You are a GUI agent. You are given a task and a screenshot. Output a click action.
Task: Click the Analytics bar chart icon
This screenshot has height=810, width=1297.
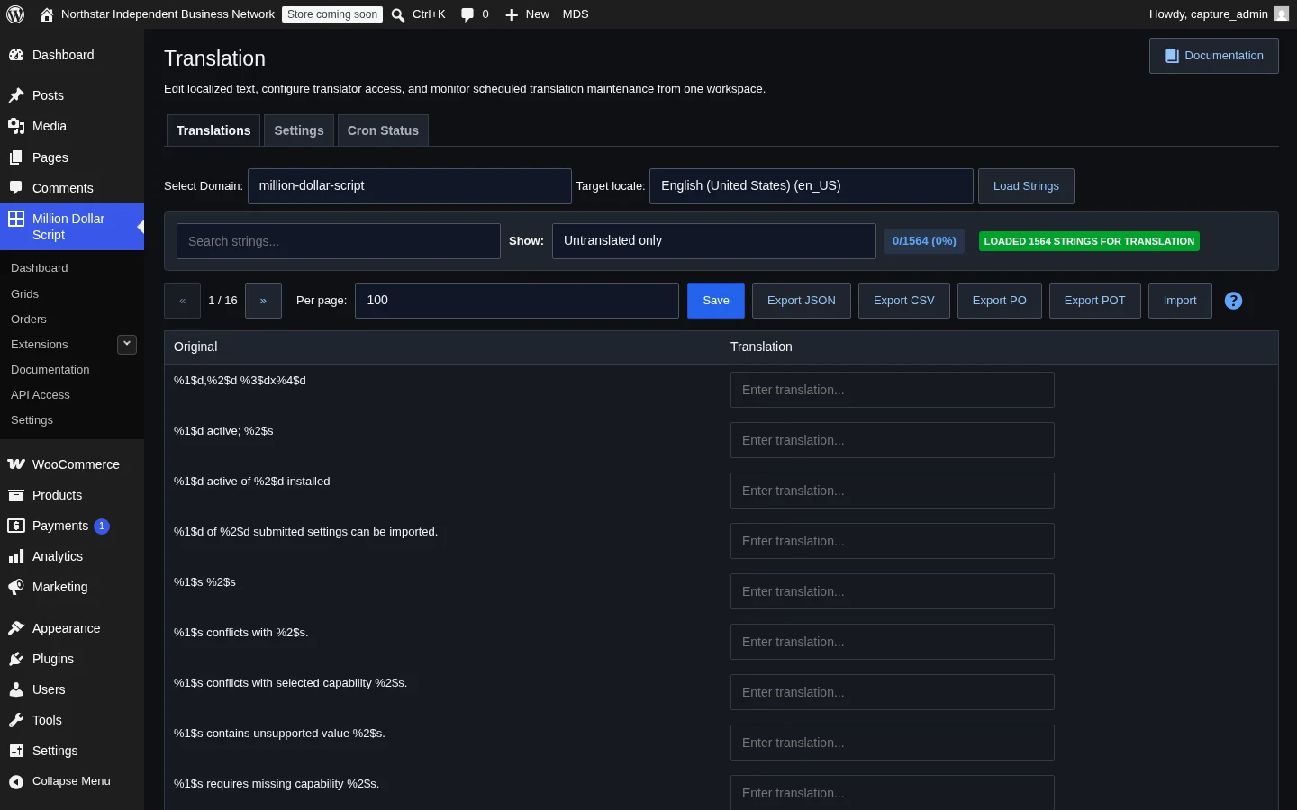tap(16, 556)
